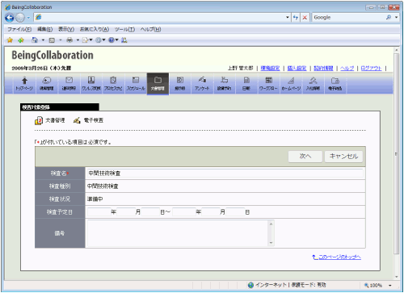Click the RSS feeds icon in toolbar
404x293 pixels.
click(x=52, y=40)
